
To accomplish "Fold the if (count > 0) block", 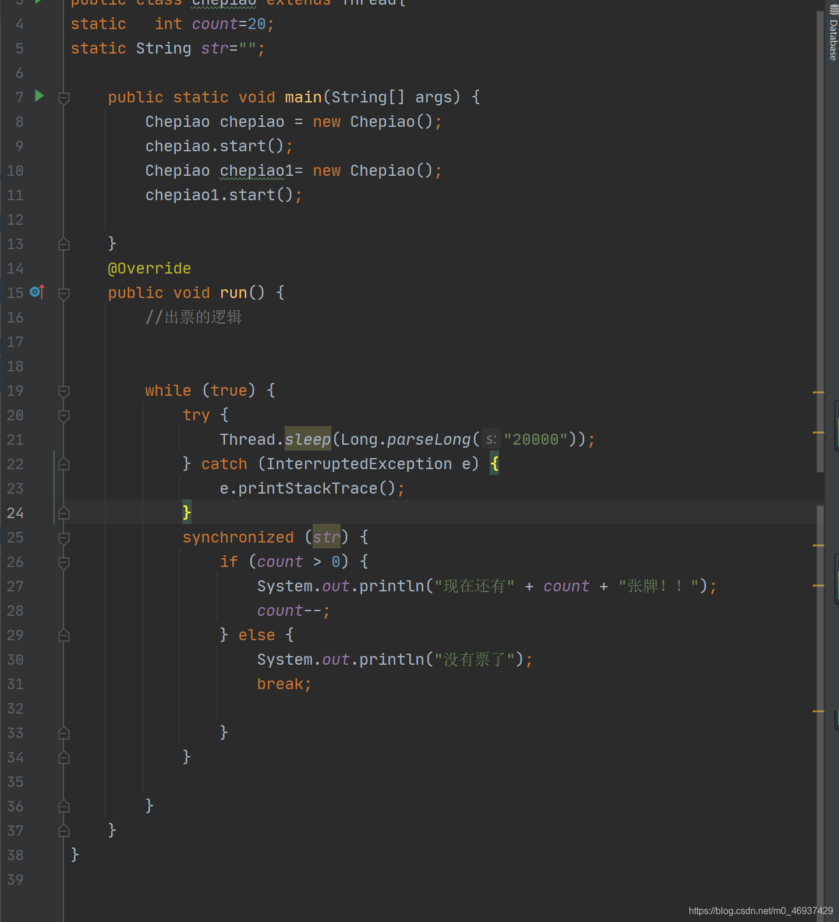I will click(x=64, y=562).
